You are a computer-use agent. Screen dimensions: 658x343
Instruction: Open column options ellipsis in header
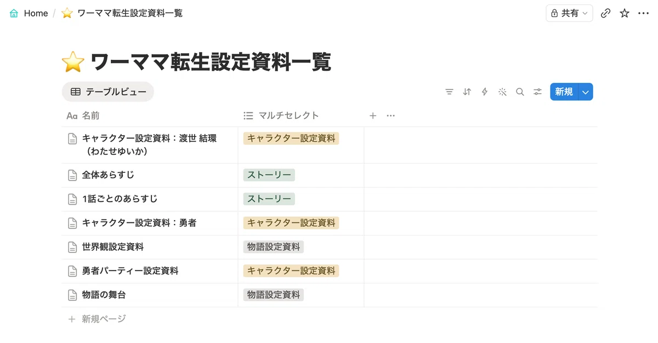click(x=390, y=116)
